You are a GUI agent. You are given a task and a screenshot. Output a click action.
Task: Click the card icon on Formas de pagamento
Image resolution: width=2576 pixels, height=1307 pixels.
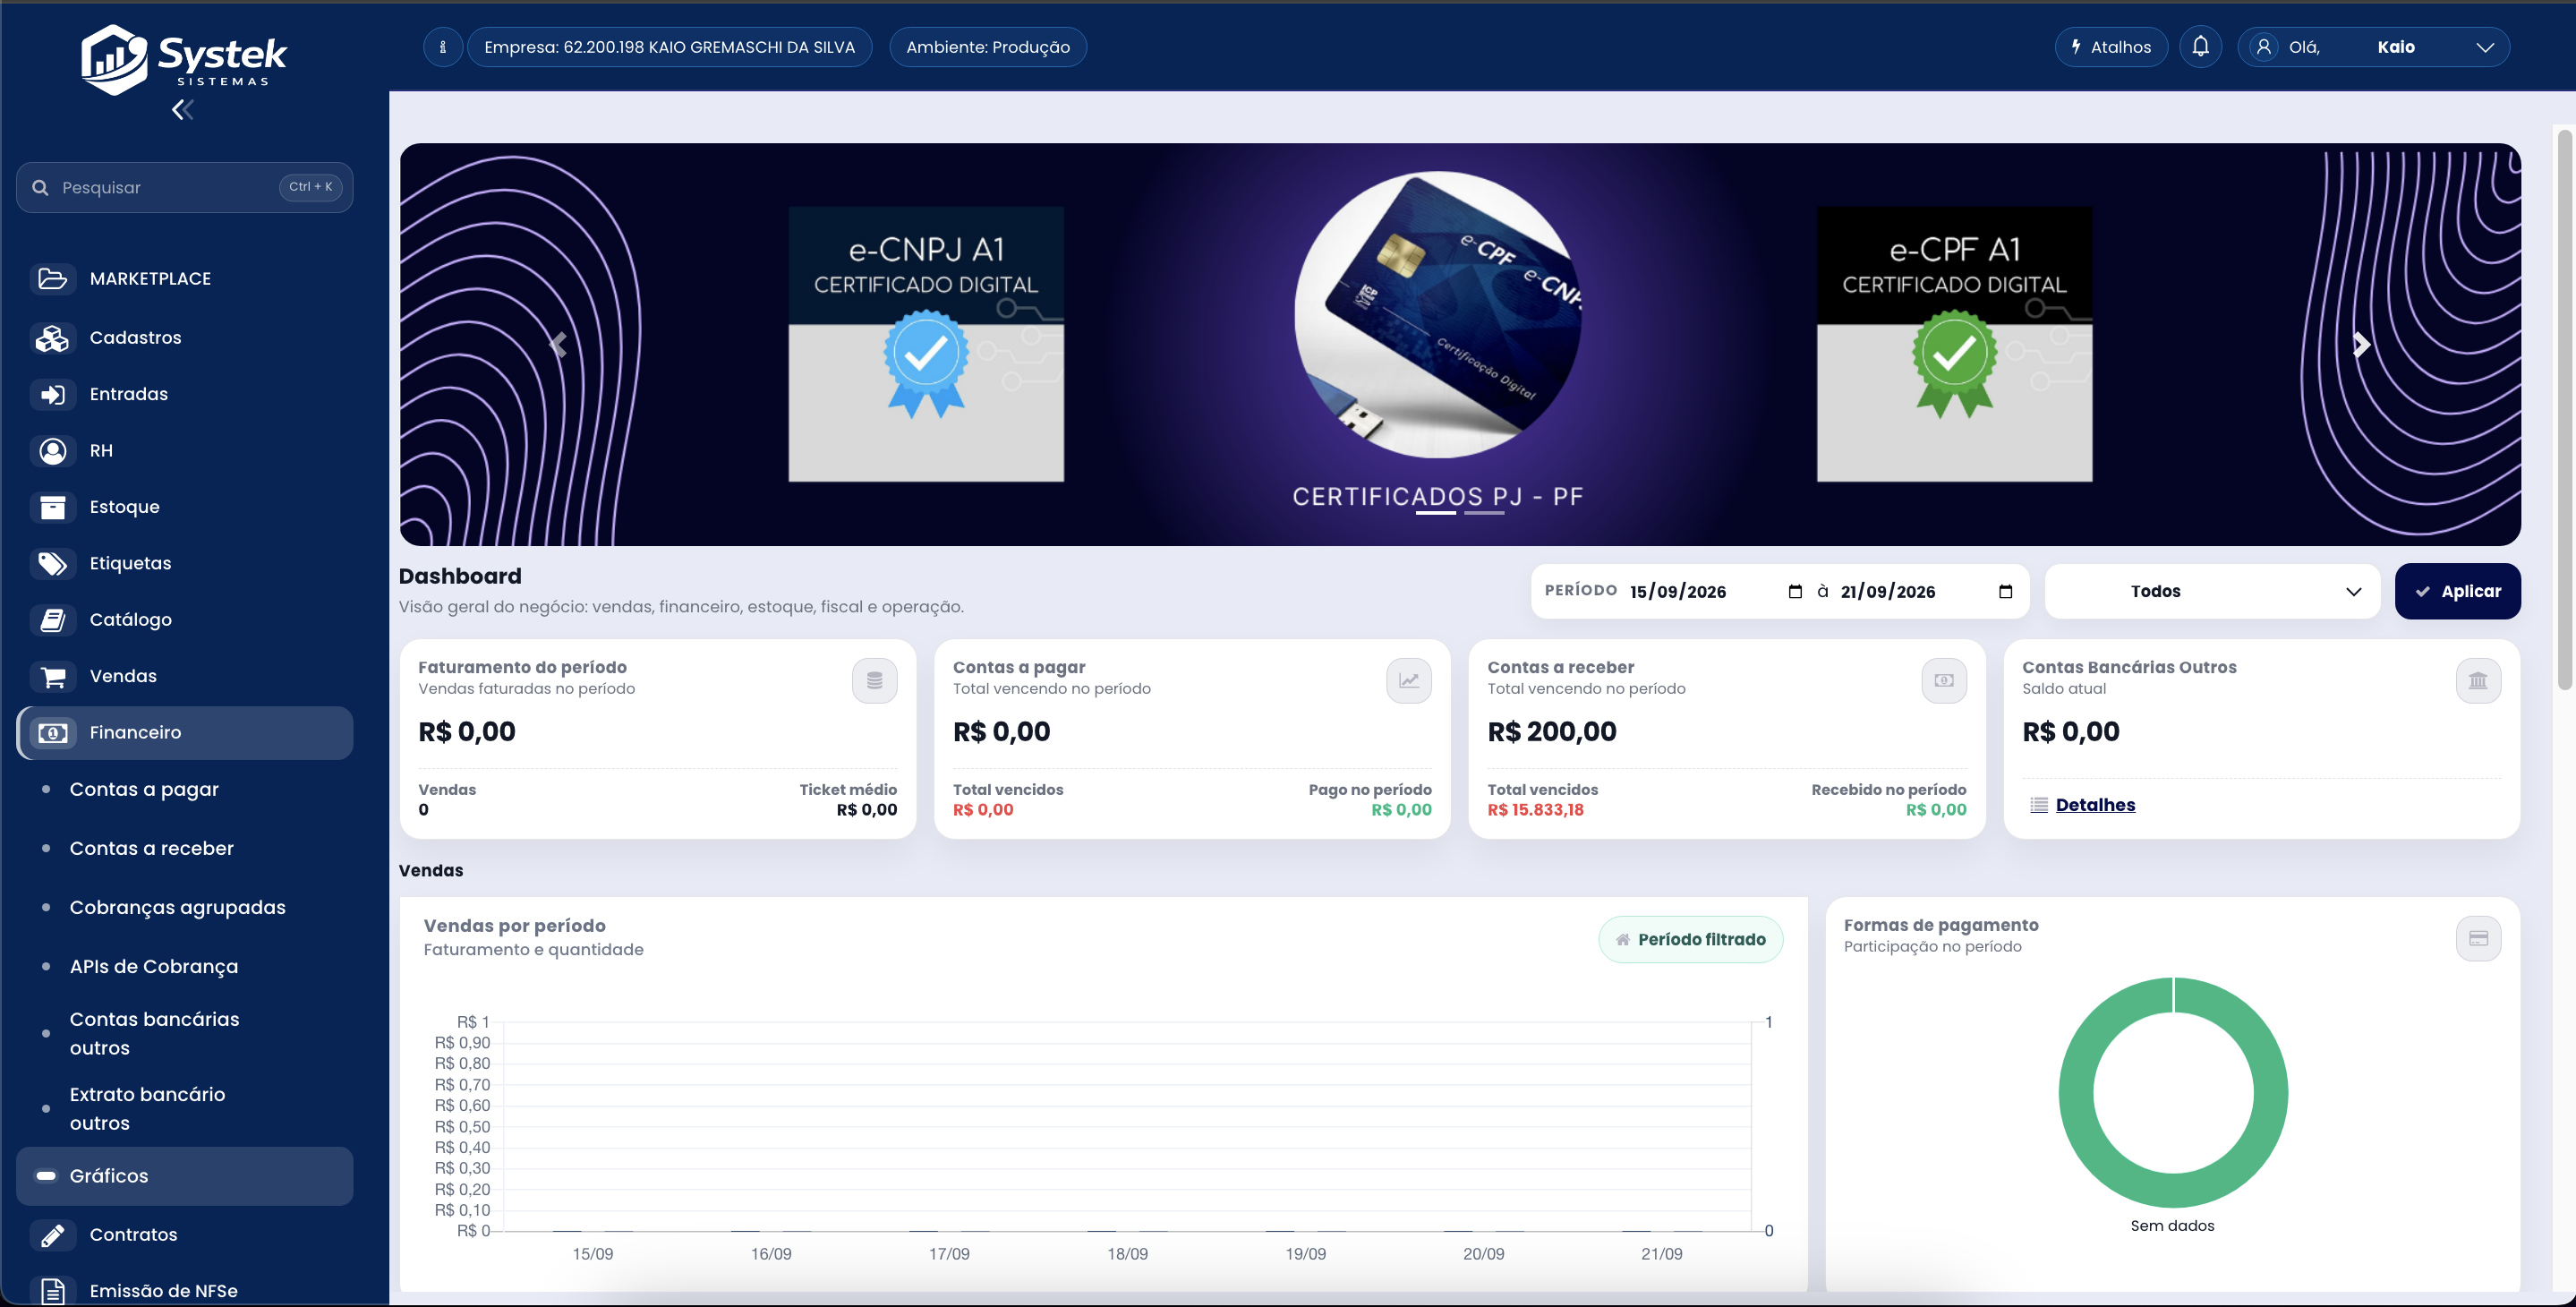point(2478,939)
